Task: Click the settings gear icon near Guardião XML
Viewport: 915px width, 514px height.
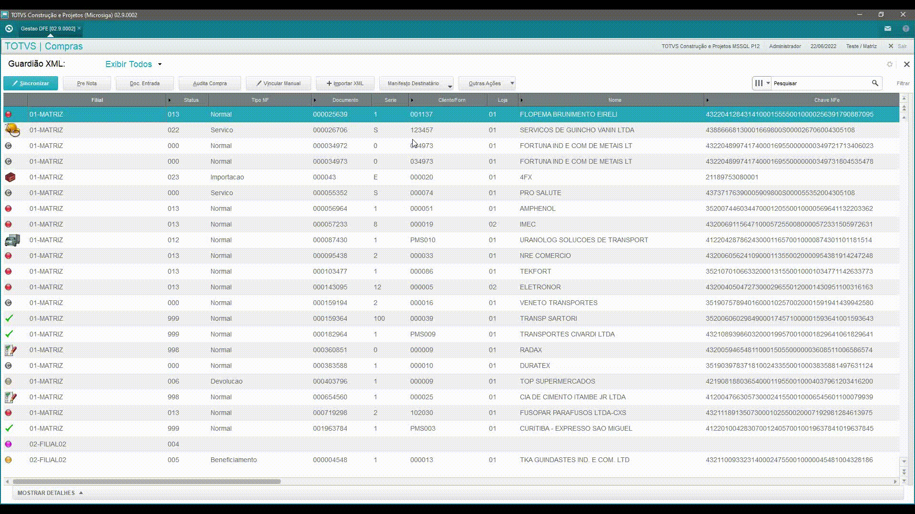Action: click(x=890, y=64)
